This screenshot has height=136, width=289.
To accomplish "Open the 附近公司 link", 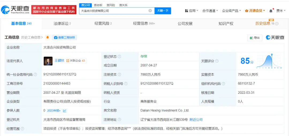I will click(x=196, y=119).
